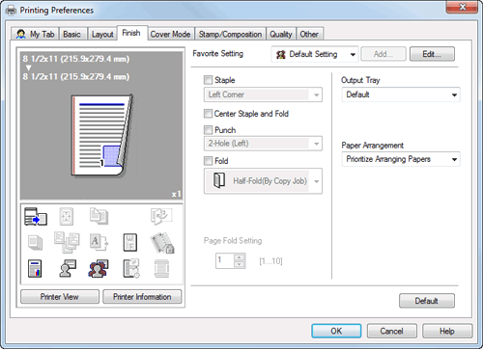The width and height of the screenshot is (483, 349).
Task: Click the printer icon in the title bar
Action: (12, 11)
